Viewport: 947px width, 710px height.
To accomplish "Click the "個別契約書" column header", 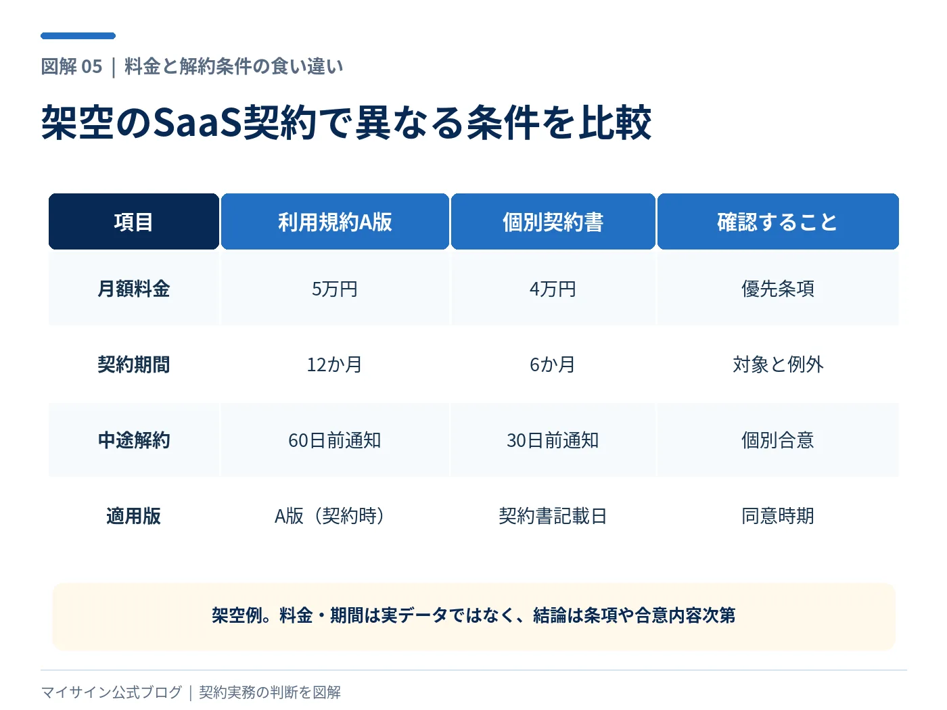I will coord(553,222).
